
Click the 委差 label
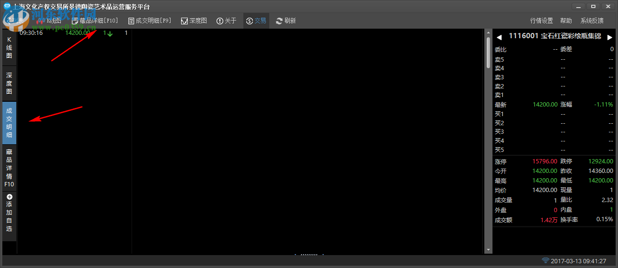pos(566,49)
